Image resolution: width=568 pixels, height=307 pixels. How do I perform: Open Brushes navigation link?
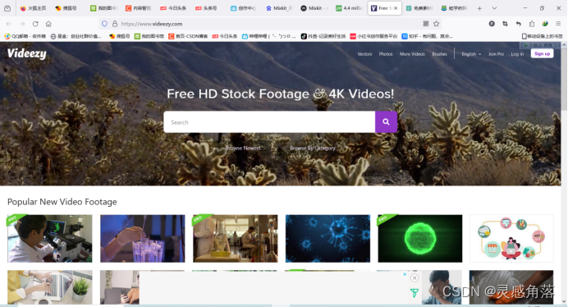coord(439,54)
